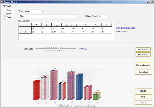Click the France flag bar in chart preview
This screenshot has width=155, height=108.
[62, 91]
